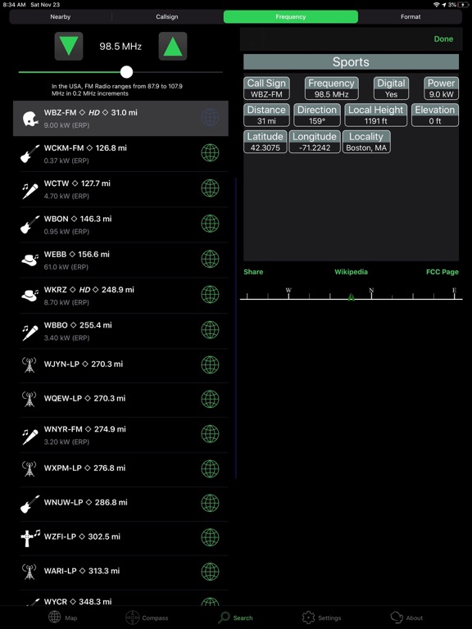
Task: Open the globe icon for WEBB
Action: tap(210, 259)
